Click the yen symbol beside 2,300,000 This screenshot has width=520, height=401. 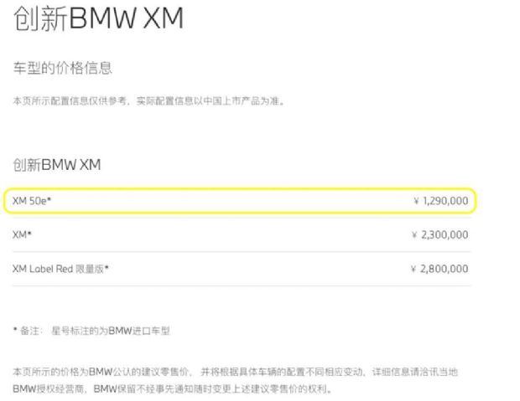414,234
